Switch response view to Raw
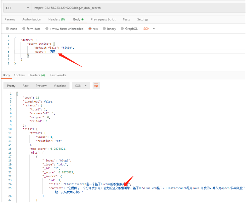The height and width of the screenshot is (203, 246). pyautogui.click(x=26, y=86)
